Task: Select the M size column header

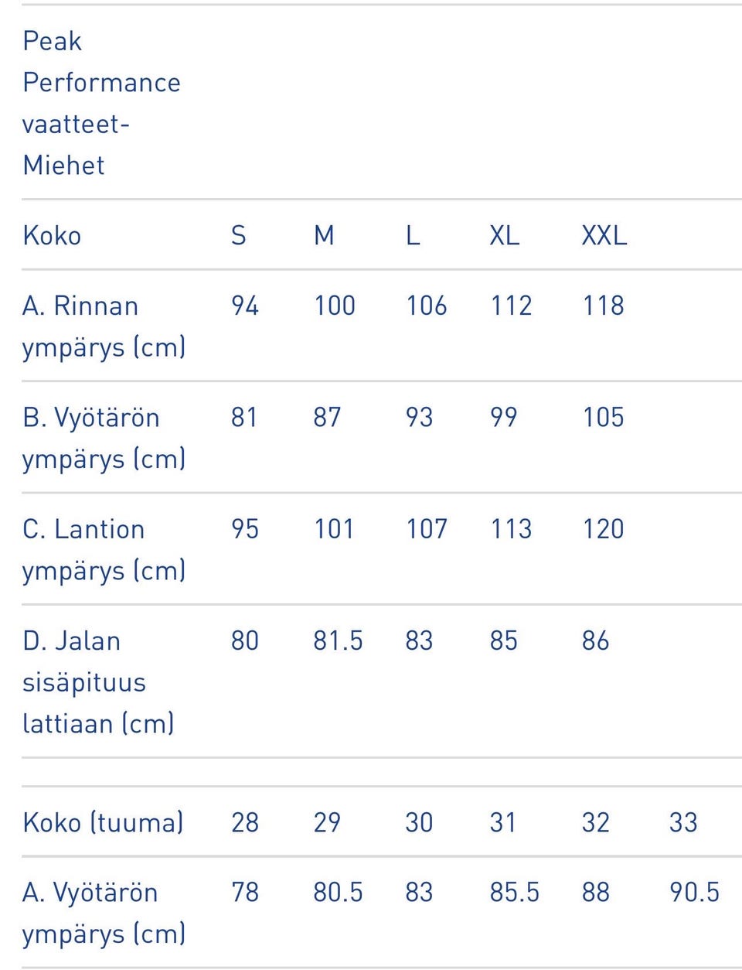Action: click(324, 235)
